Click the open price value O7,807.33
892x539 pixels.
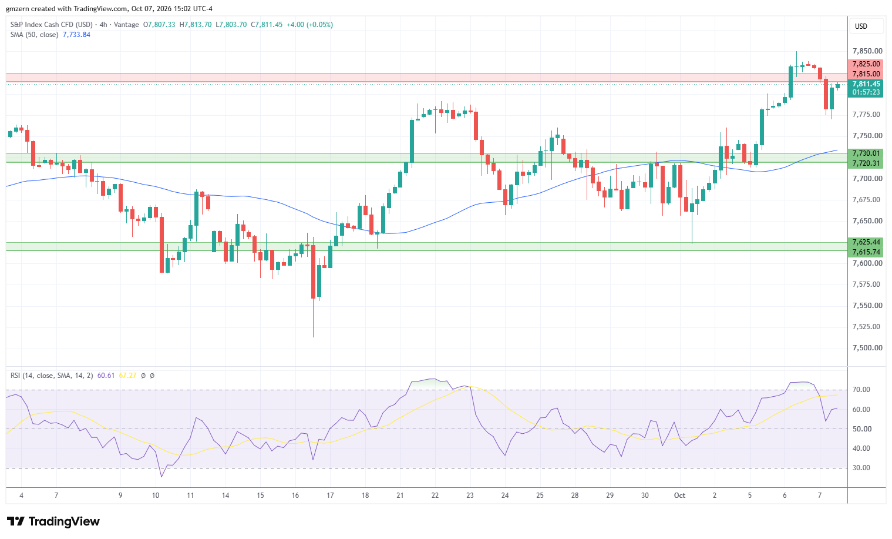pyautogui.click(x=159, y=25)
